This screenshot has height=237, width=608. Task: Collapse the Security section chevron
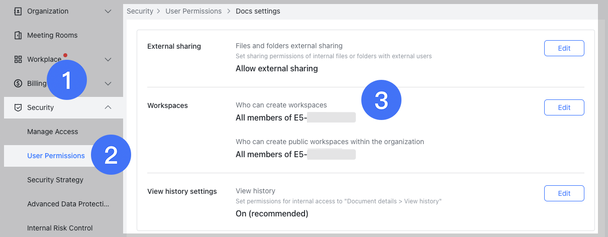(108, 107)
